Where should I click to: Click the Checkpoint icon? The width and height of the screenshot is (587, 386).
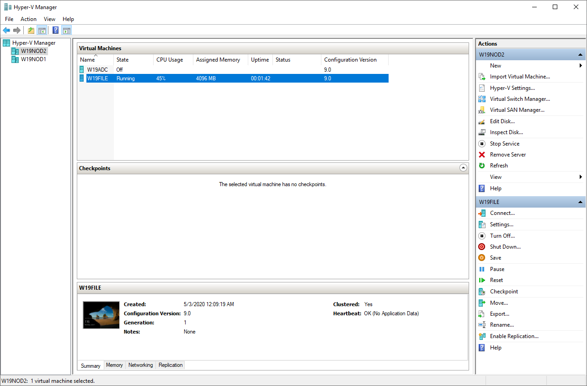click(x=481, y=292)
